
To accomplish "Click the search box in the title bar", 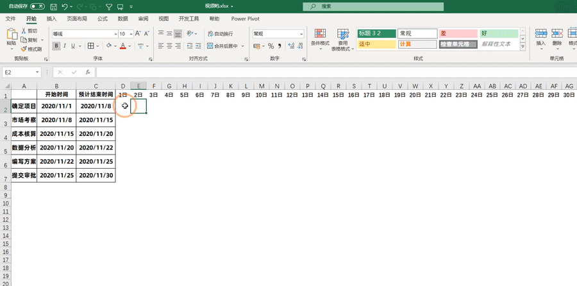I will [x=373, y=6].
